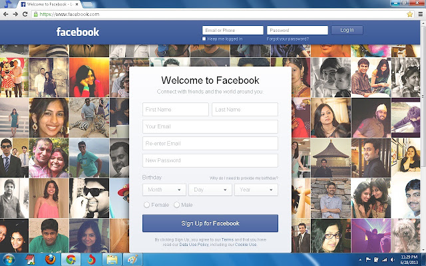Image resolution: width=426 pixels, height=266 pixels.
Task: Open the Terms link
Action: coord(228,239)
